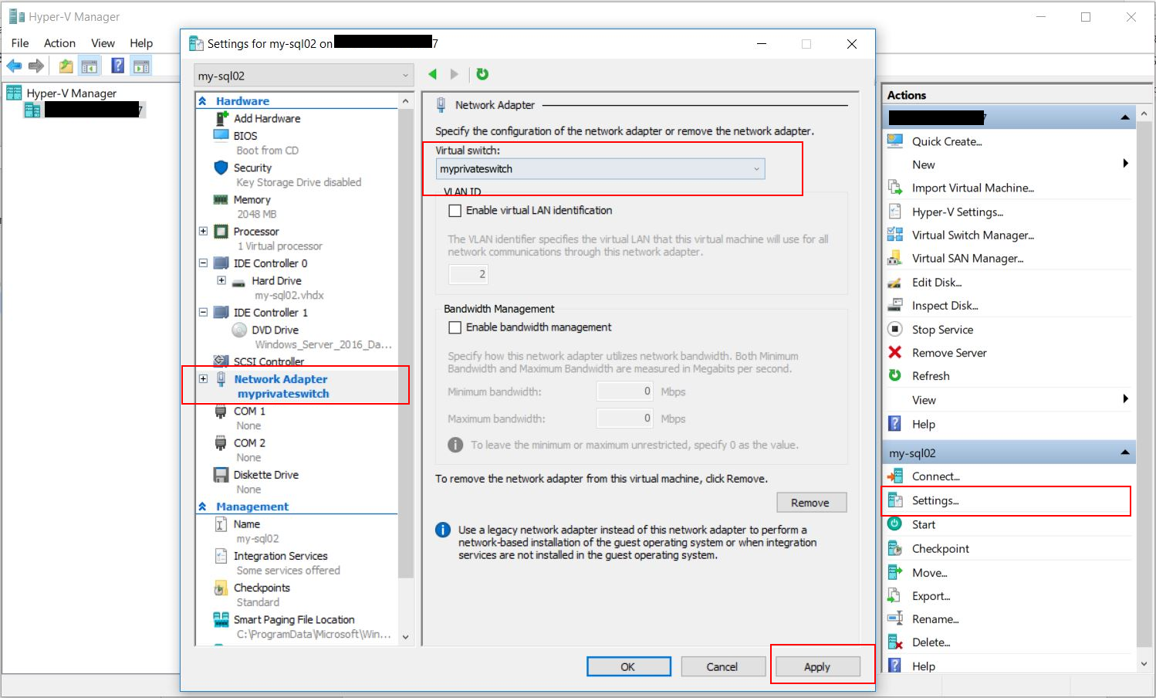Screen dimensions: 1156x698
Task: Expand the Network Adapter node
Action: tap(203, 378)
